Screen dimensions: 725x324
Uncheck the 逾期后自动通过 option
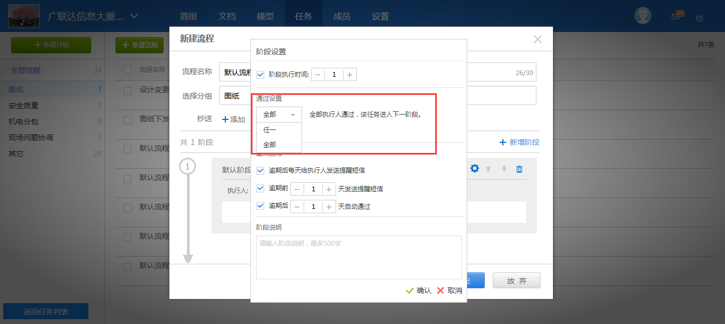point(260,206)
